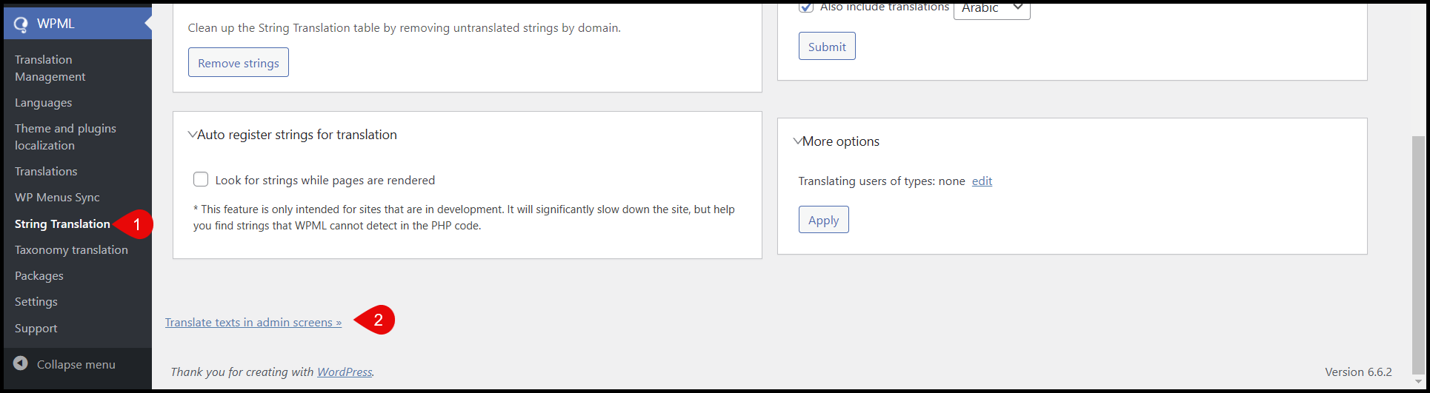Click the edit link for user types
1430x393 pixels.
coord(982,181)
